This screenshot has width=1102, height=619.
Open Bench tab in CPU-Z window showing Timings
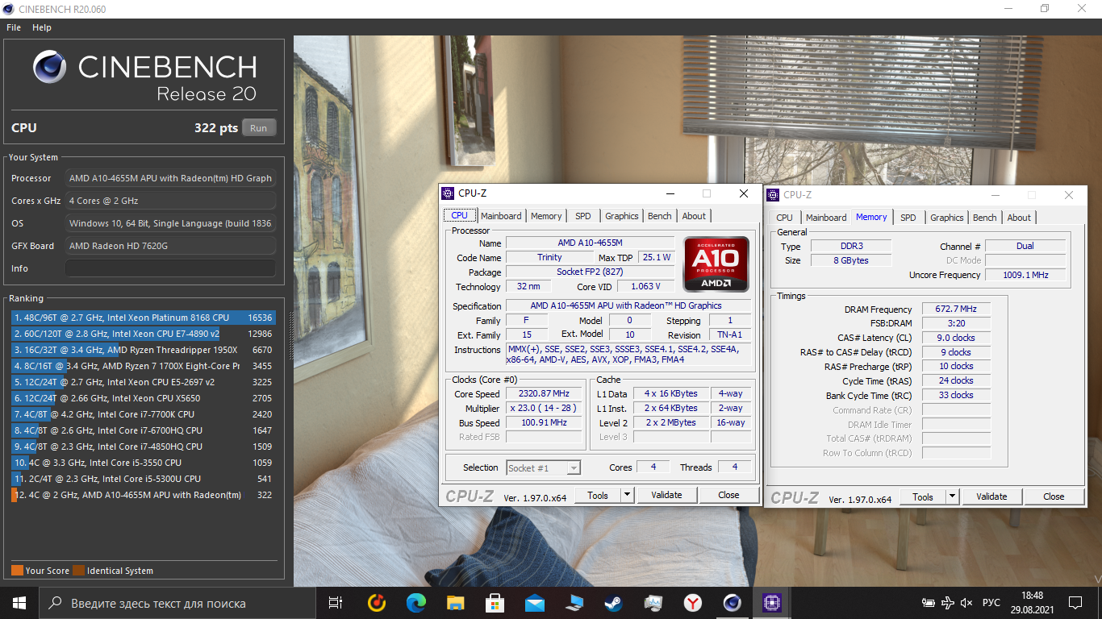984,218
